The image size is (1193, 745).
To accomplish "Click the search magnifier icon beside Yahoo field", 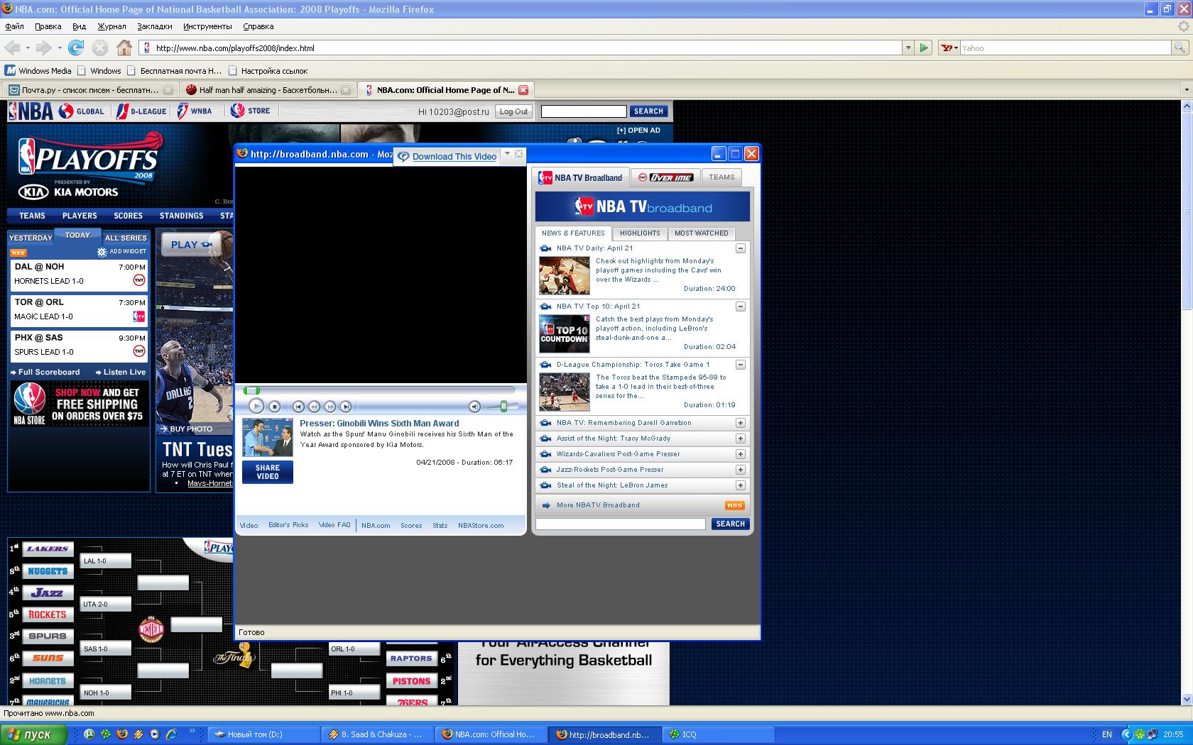I will click(1180, 48).
